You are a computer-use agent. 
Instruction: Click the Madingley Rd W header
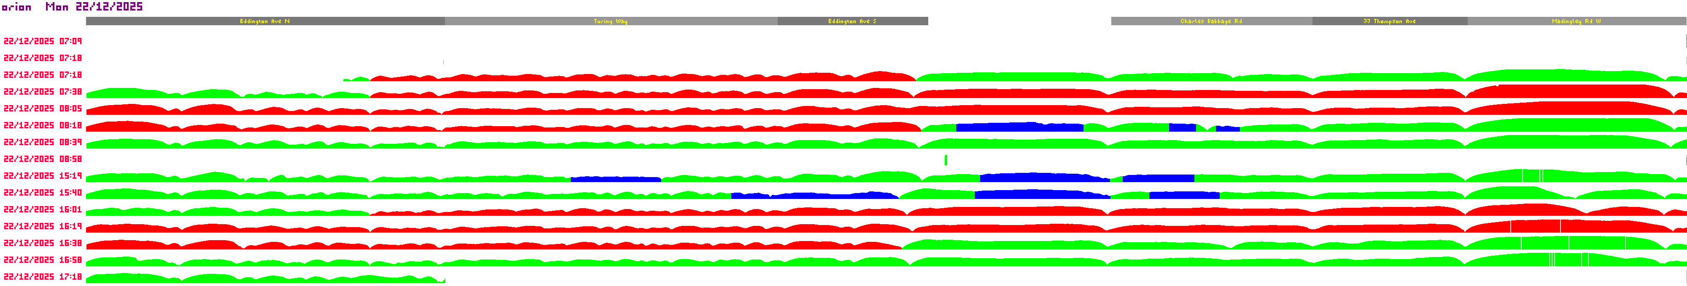tap(1577, 21)
